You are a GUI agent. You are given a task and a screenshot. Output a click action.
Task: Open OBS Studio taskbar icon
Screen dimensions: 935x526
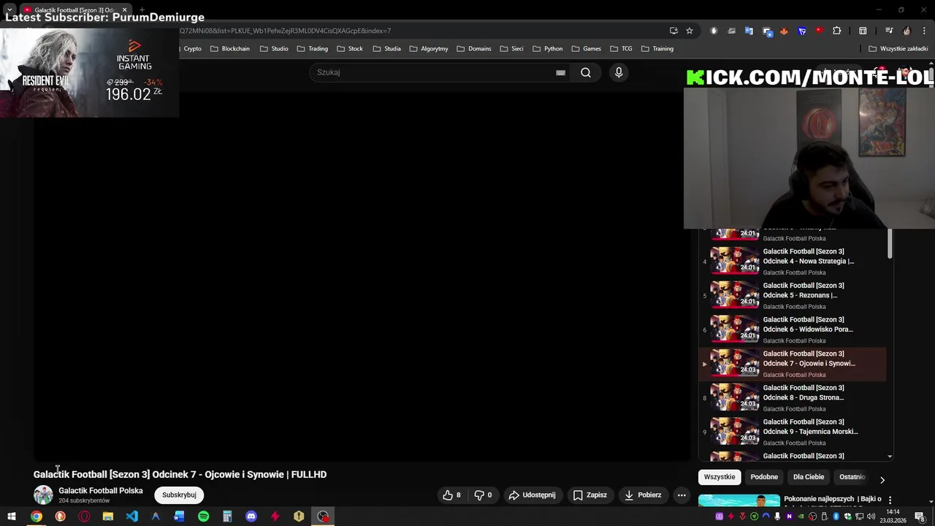[323, 517]
